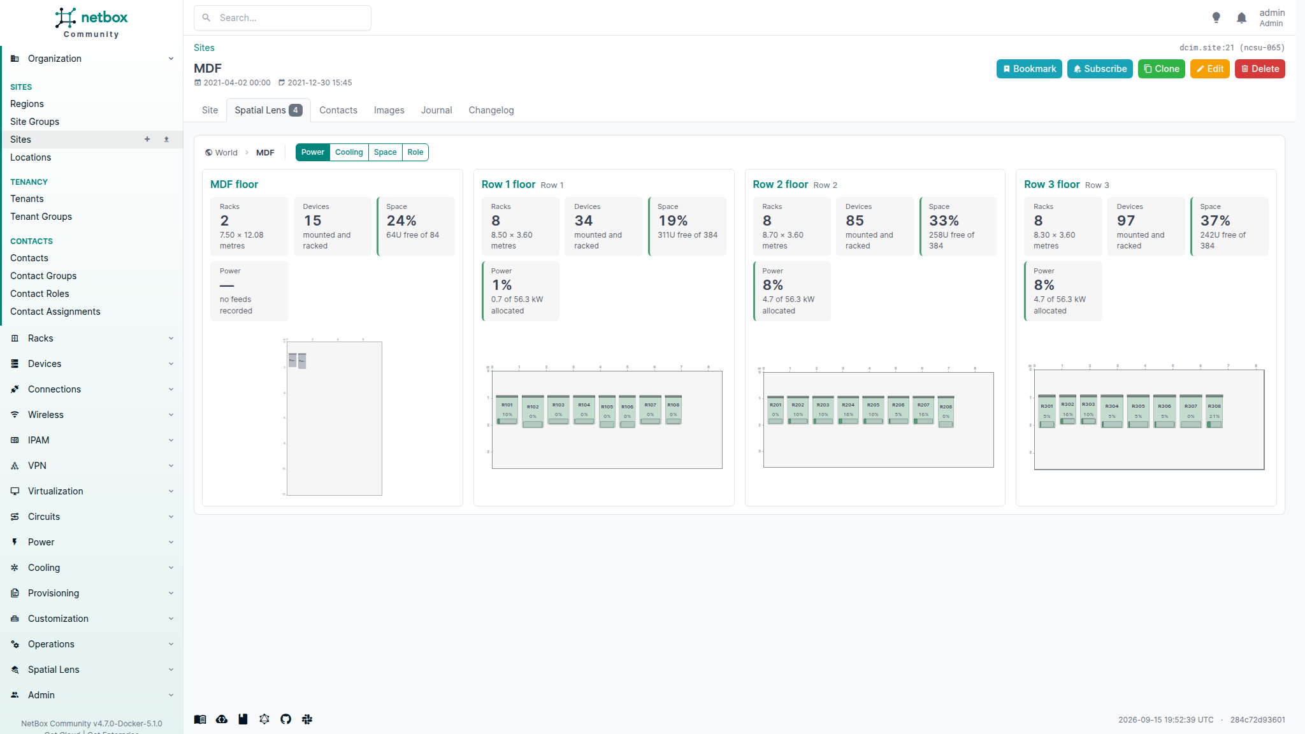Open the lightbulb theme toggle icon
Image resolution: width=1305 pixels, height=734 pixels.
1216,18
